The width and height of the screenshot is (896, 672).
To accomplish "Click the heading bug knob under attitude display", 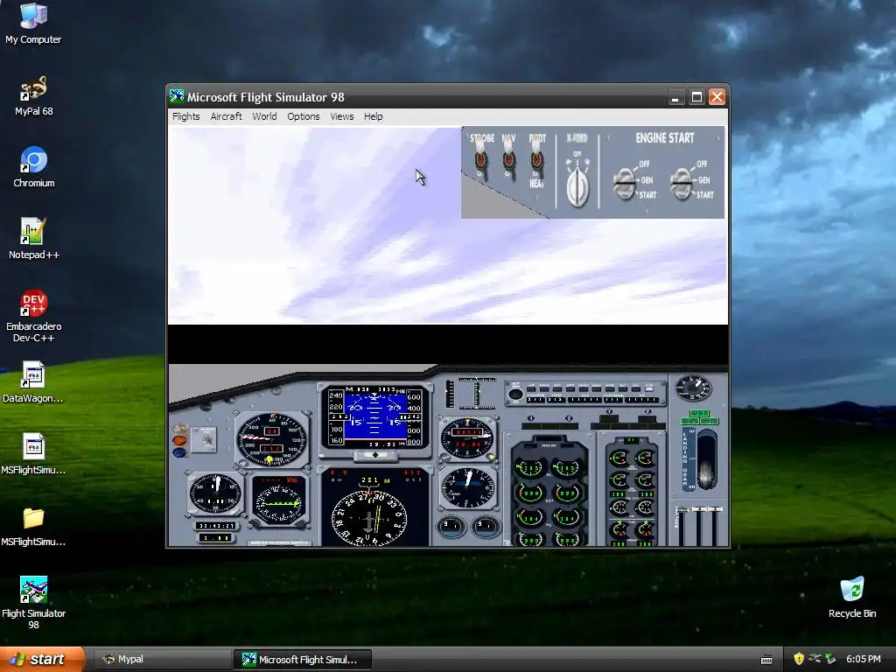I will coord(374,455).
